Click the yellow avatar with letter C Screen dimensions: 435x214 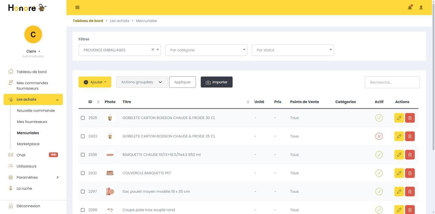click(x=33, y=34)
